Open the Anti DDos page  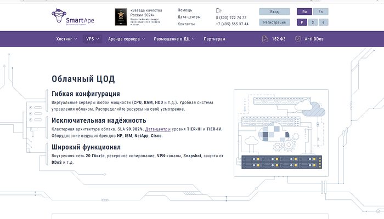pos(314,39)
